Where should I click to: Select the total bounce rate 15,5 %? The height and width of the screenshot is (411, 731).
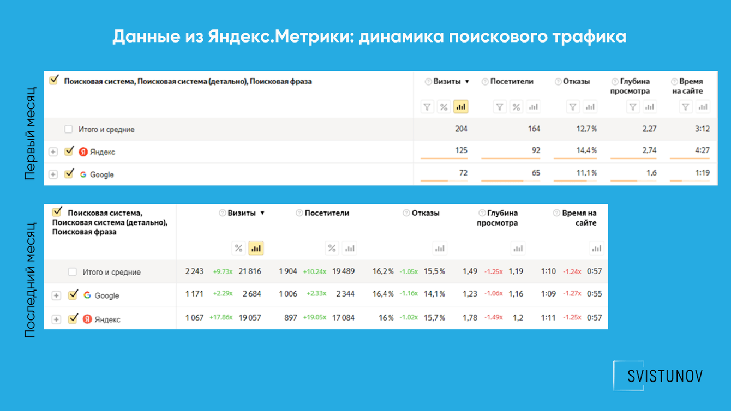tap(434, 271)
